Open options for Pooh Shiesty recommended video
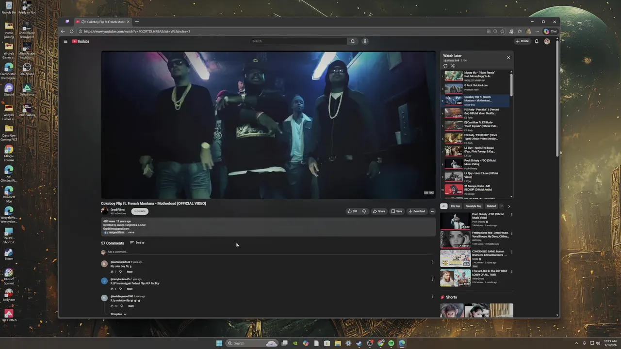Image resolution: width=621 pixels, height=349 pixels. tap(511, 214)
